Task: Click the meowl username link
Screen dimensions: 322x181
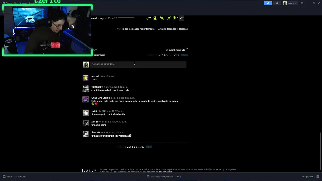Action: tap(95, 76)
